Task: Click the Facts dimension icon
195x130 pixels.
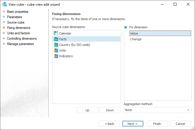Action: coord(56,39)
